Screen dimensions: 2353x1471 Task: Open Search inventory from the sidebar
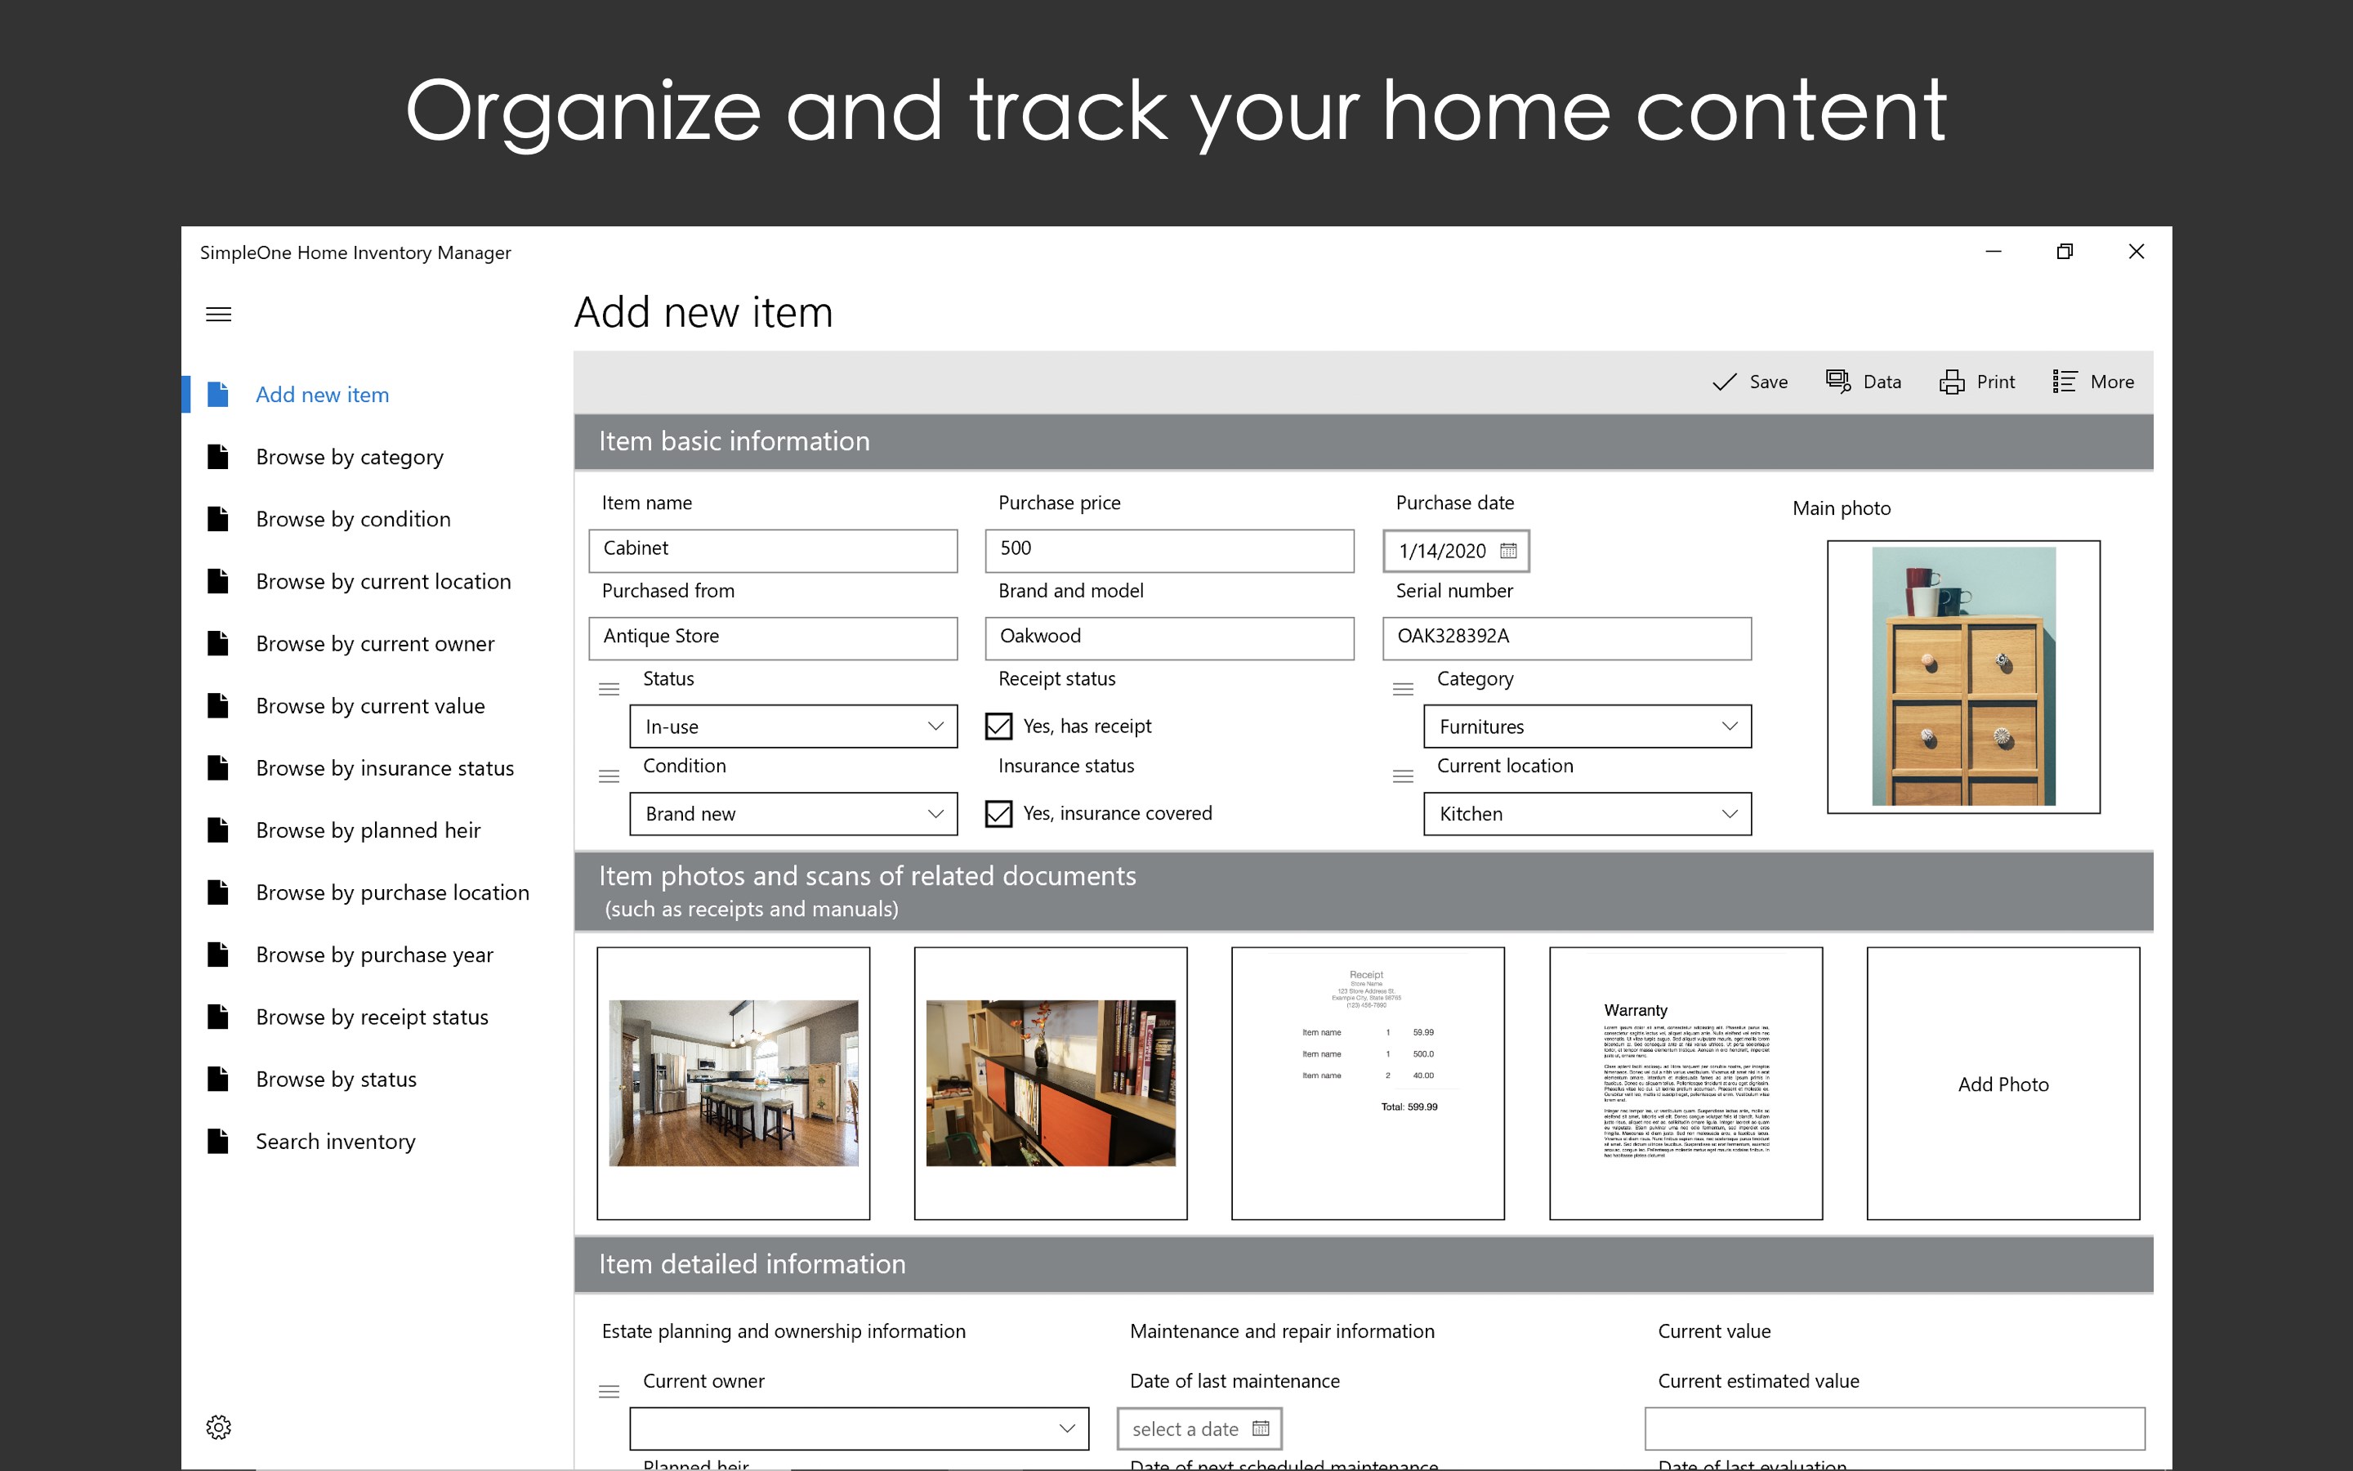336,1140
